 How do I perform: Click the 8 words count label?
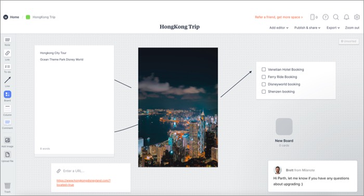point(45,149)
